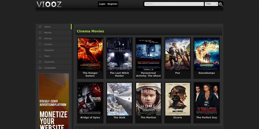Open the Genres menu item
Screen dimensions: 259x129
54,38
